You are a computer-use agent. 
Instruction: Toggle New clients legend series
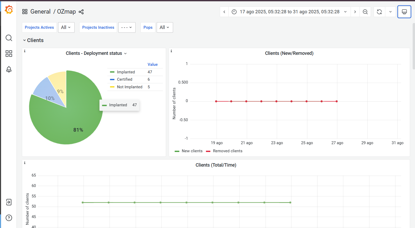[192, 151]
